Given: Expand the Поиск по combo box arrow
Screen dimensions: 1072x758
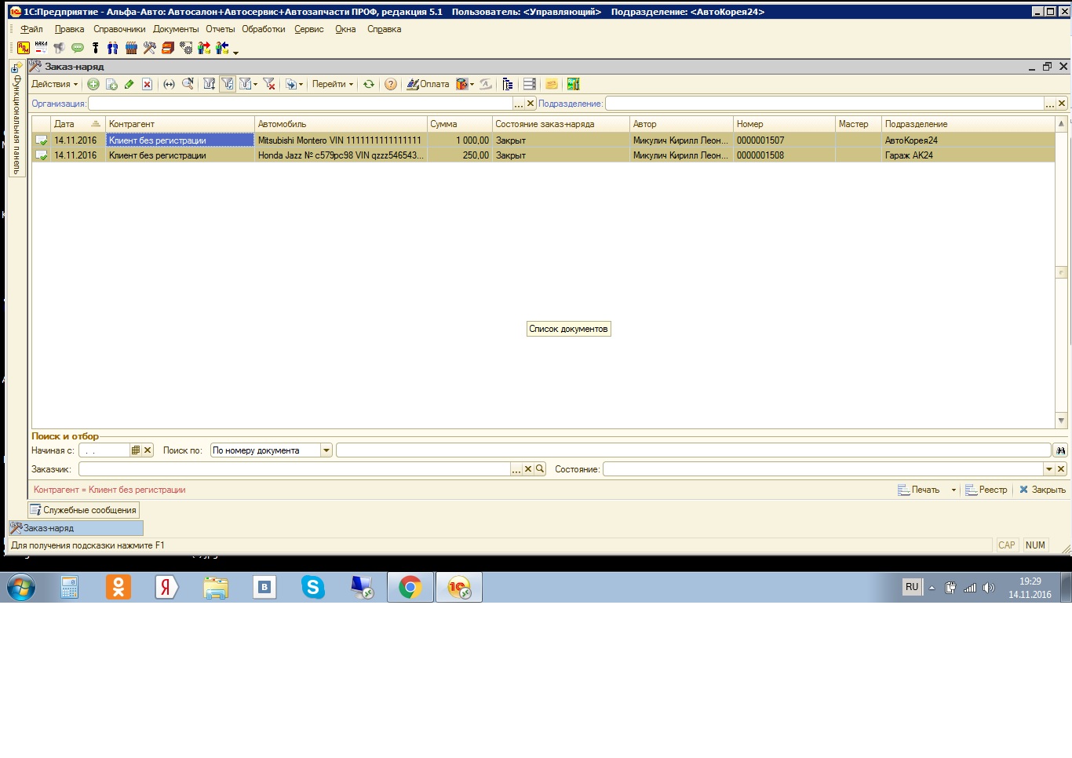Looking at the screenshot, I should click(x=326, y=450).
